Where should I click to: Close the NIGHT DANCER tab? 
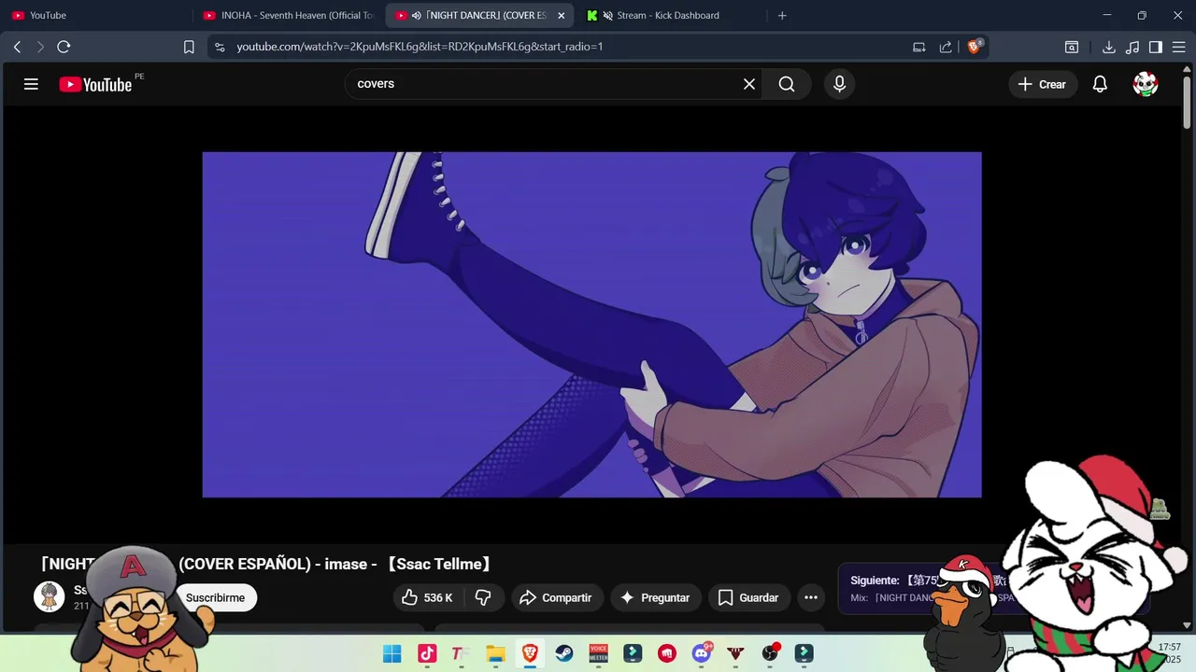(x=562, y=15)
